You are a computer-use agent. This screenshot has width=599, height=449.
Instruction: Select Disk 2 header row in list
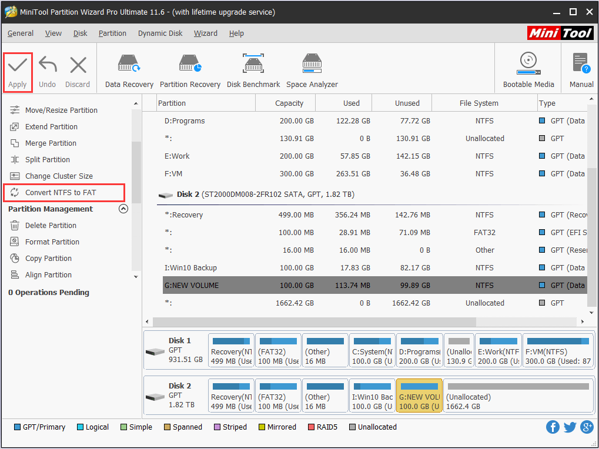(372, 195)
